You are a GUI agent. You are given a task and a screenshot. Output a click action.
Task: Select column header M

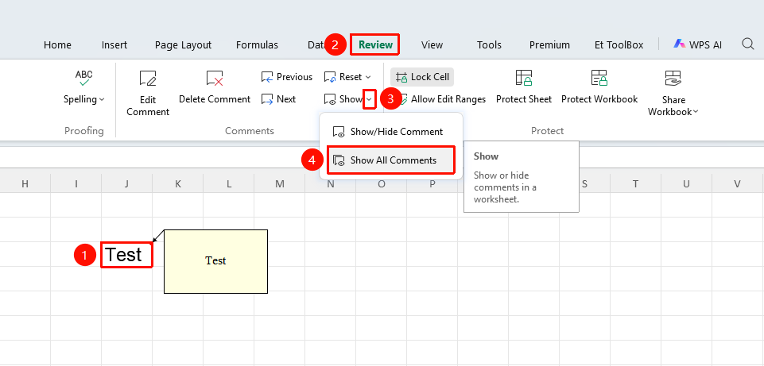(280, 183)
